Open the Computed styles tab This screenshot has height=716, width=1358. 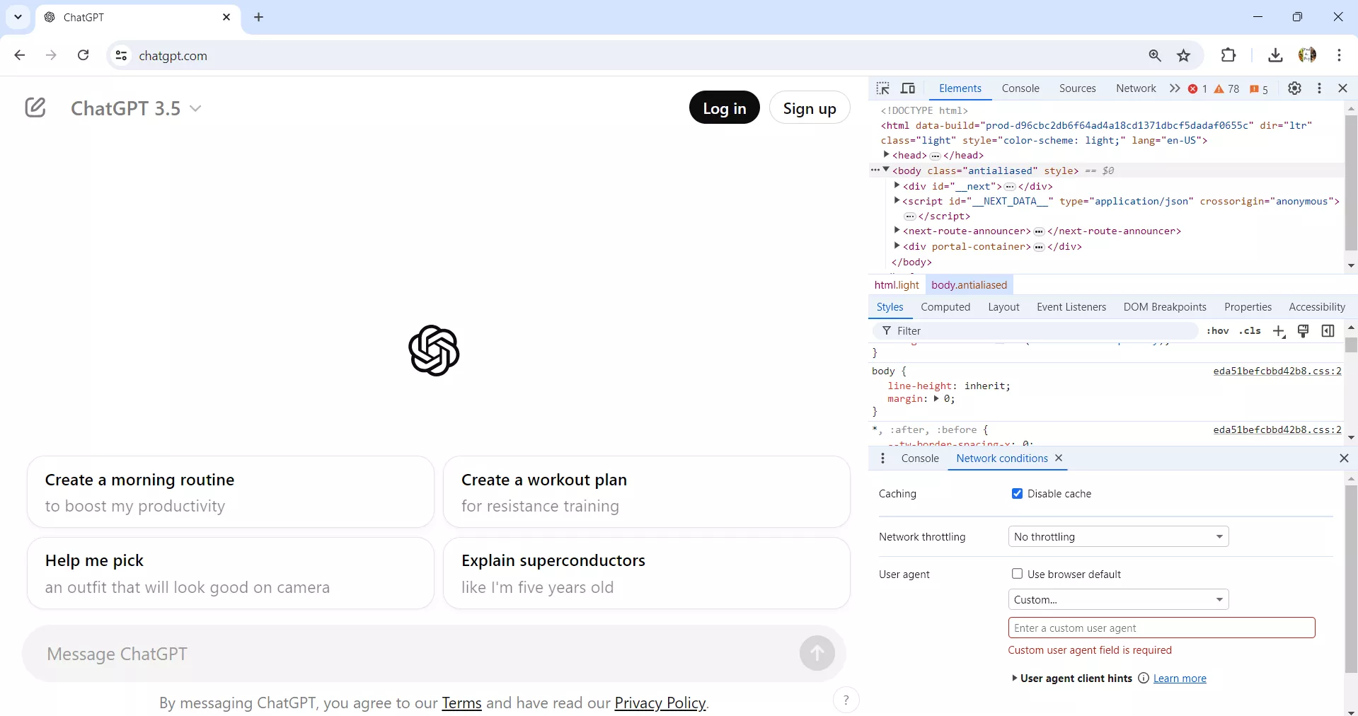(x=945, y=307)
